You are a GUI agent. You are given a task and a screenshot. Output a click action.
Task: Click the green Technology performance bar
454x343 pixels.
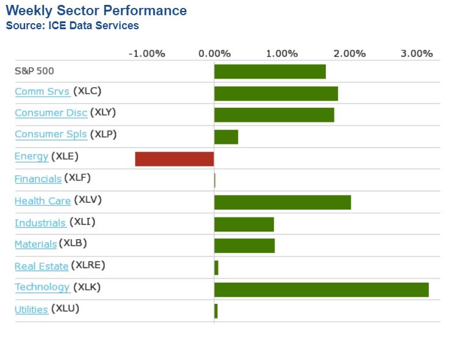(321, 289)
